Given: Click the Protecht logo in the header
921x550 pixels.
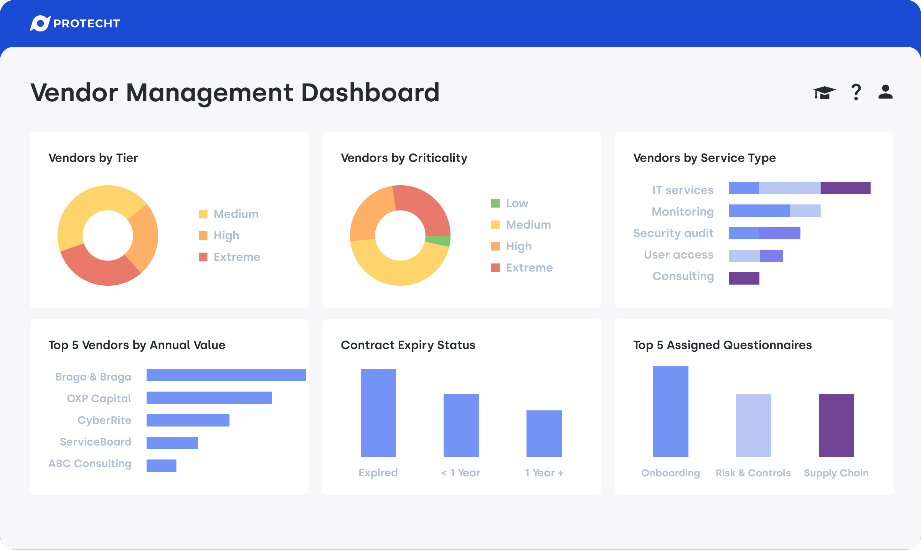Looking at the screenshot, I should 75,23.
